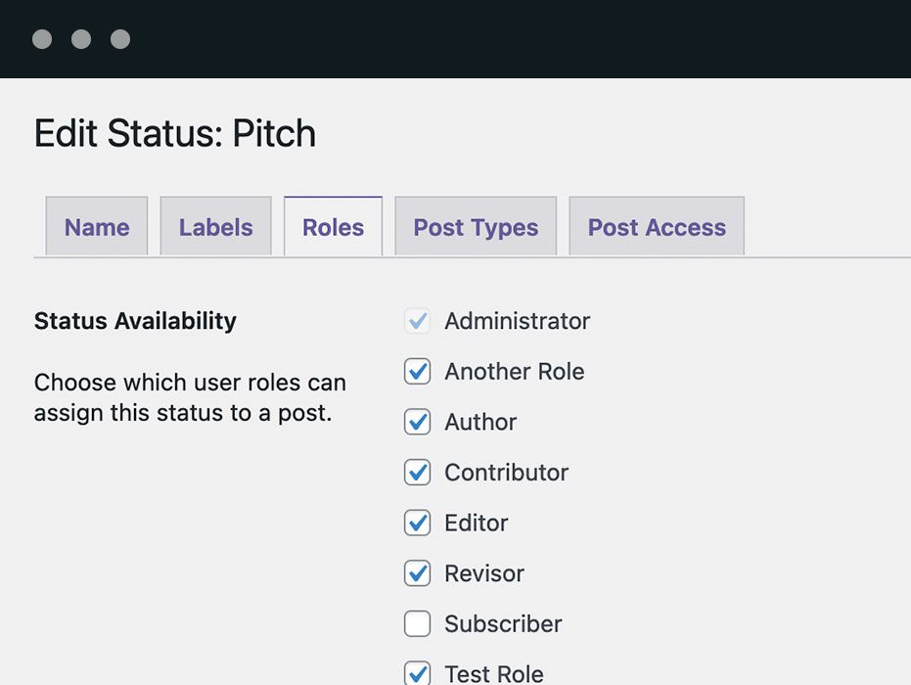Click the Edit Status: Pitch page title
Viewport: 911px width, 685px height.
pos(175,133)
